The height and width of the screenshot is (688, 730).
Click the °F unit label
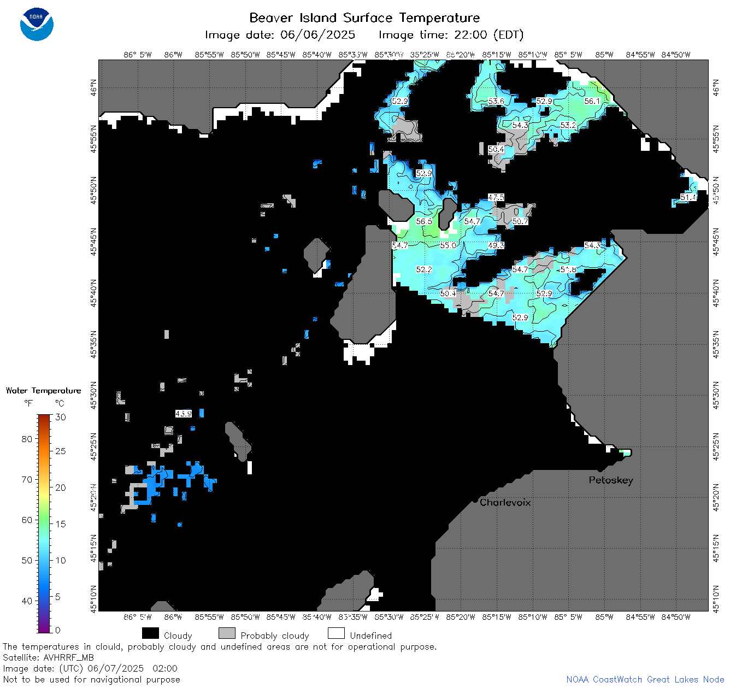(x=28, y=403)
